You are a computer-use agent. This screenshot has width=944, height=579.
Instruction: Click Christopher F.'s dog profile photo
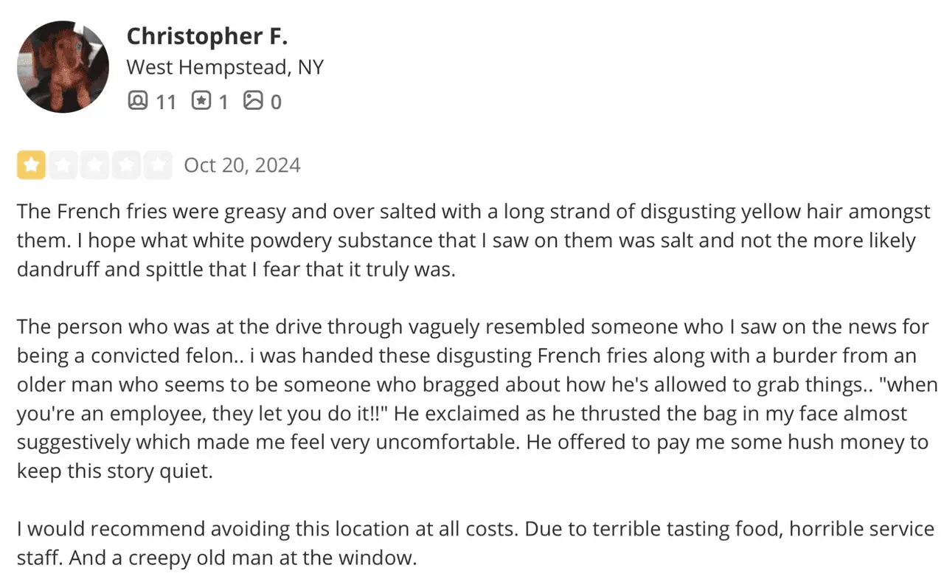(63, 66)
